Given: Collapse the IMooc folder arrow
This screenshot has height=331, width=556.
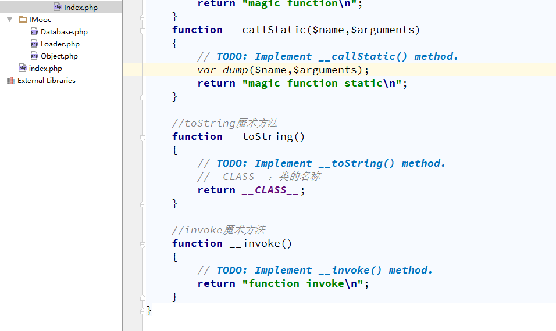Looking at the screenshot, I should click(9, 20).
